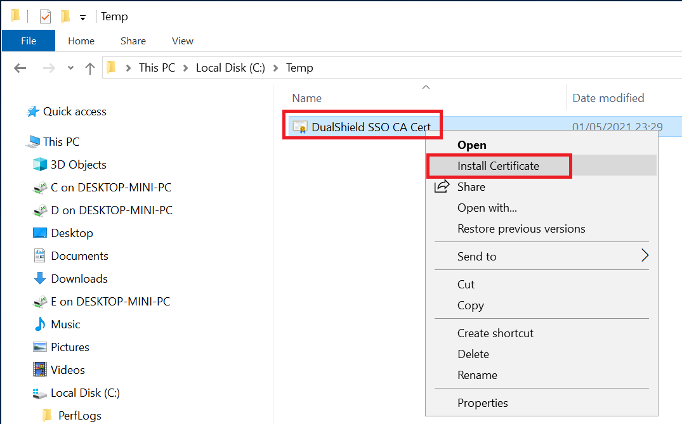Click the back navigation arrow
This screenshot has height=424, width=682.
point(20,68)
